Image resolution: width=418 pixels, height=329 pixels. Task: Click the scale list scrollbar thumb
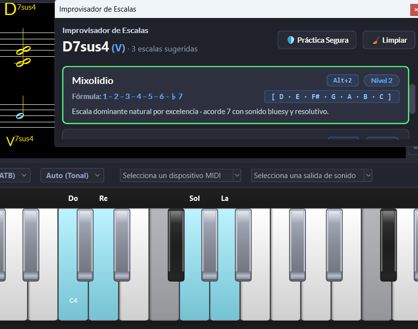pyautogui.click(x=412, y=99)
